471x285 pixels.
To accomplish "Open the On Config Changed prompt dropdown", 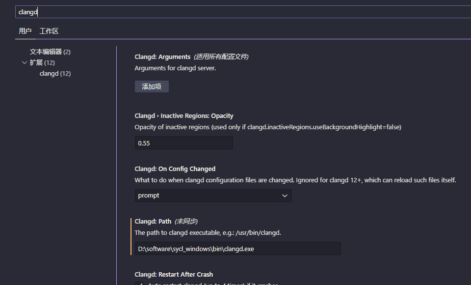I will coord(213,196).
